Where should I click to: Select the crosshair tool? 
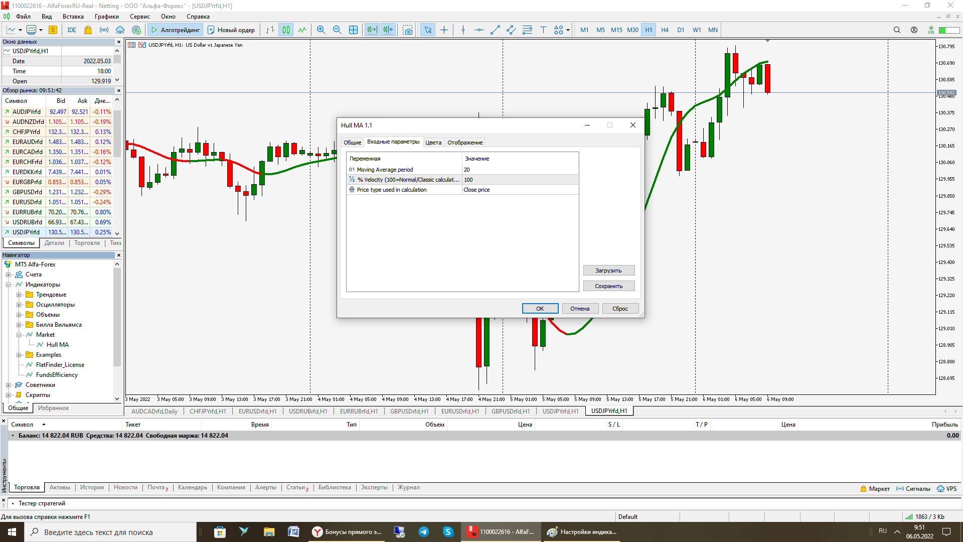[x=444, y=30]
